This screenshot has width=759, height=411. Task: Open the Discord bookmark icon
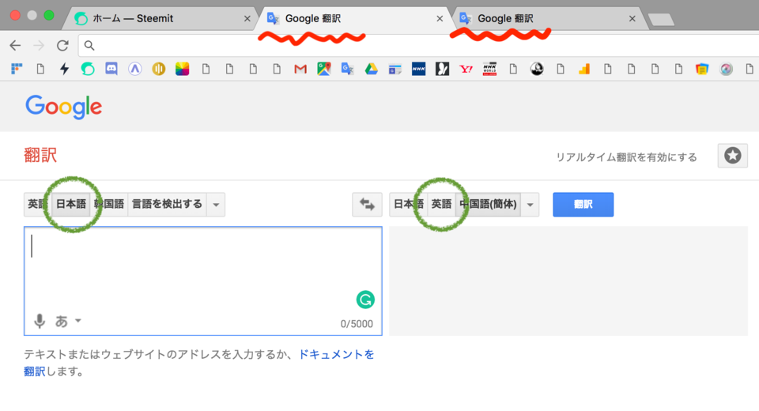(x=111, y=69)
